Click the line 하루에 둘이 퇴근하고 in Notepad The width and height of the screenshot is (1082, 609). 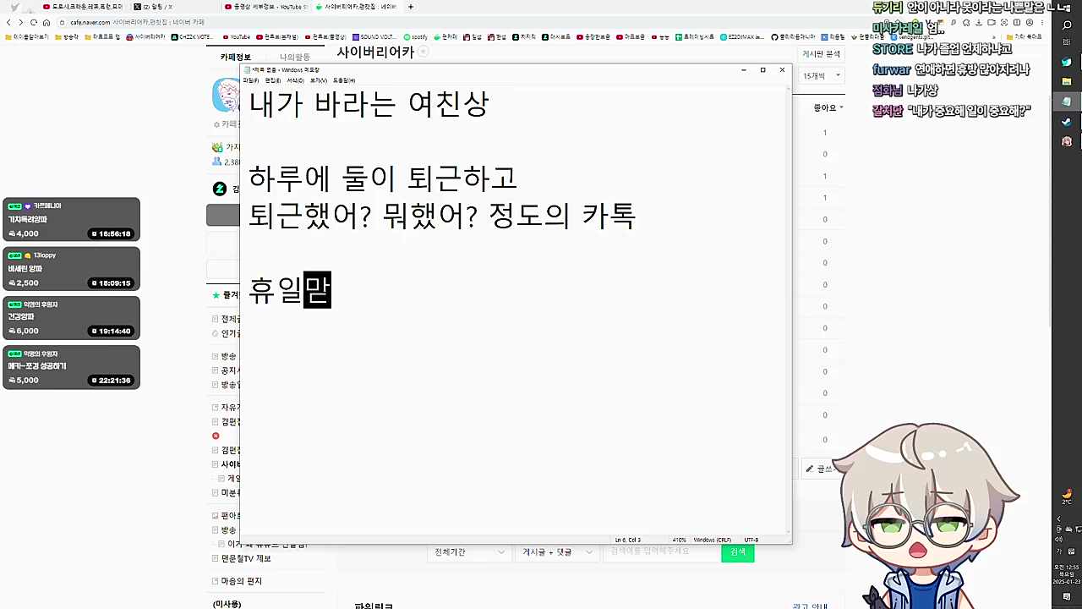click(x=382, y=178)
